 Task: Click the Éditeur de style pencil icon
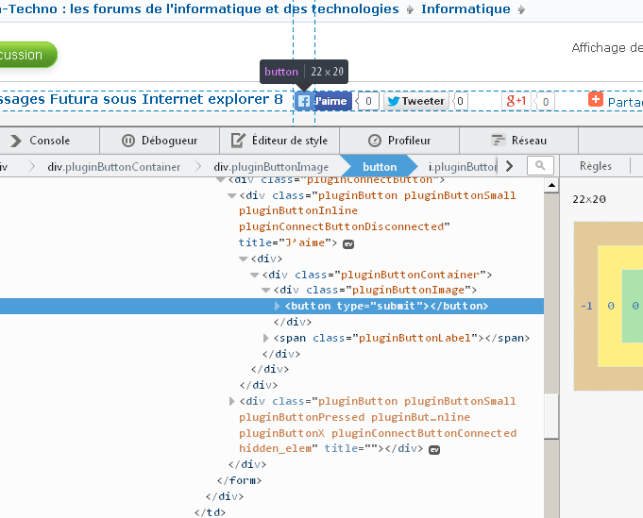pos(238,141)
